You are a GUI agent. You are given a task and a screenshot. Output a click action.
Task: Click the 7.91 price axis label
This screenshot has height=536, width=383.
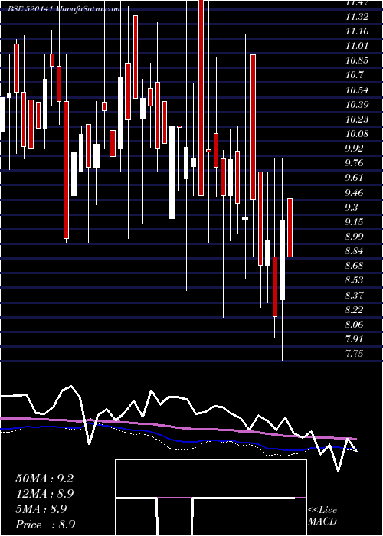(x=355, y=339)
